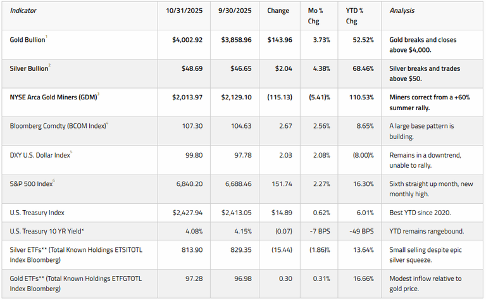The image size is (486, 300).
Task: Open footnote 4 beside Bloomberg Comdty
Action: [108, 123]
